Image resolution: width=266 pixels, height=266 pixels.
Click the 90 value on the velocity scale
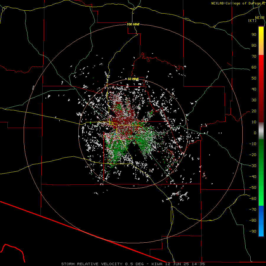pos(254,35)
